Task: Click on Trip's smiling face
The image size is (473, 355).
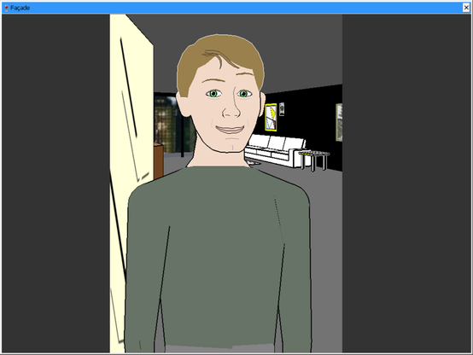Action: (225, 104)
